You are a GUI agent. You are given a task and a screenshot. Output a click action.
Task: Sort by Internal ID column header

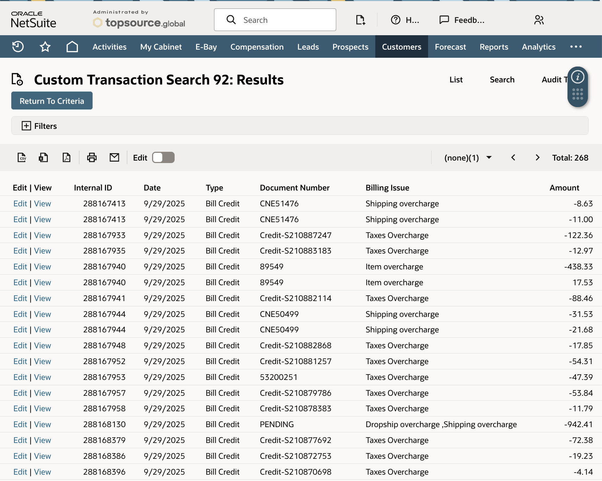[x=93, y=188]
